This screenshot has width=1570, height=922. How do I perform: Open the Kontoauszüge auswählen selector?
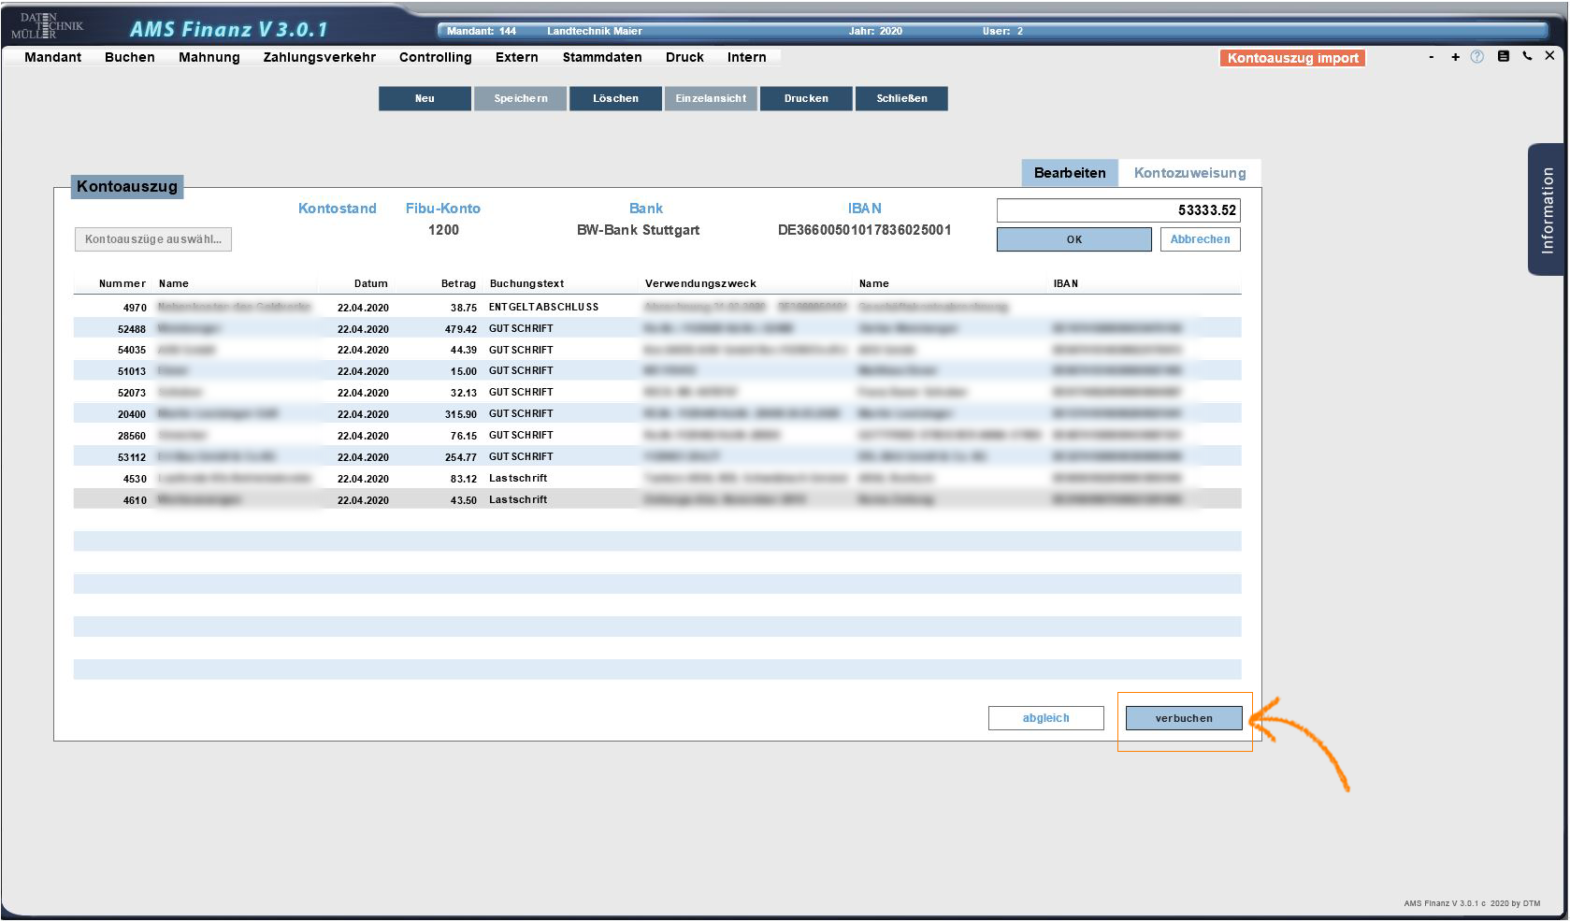click(153, 239)
